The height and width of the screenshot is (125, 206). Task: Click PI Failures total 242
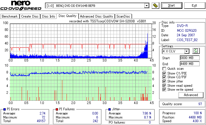pyautogui.click(x=95, y=121)
